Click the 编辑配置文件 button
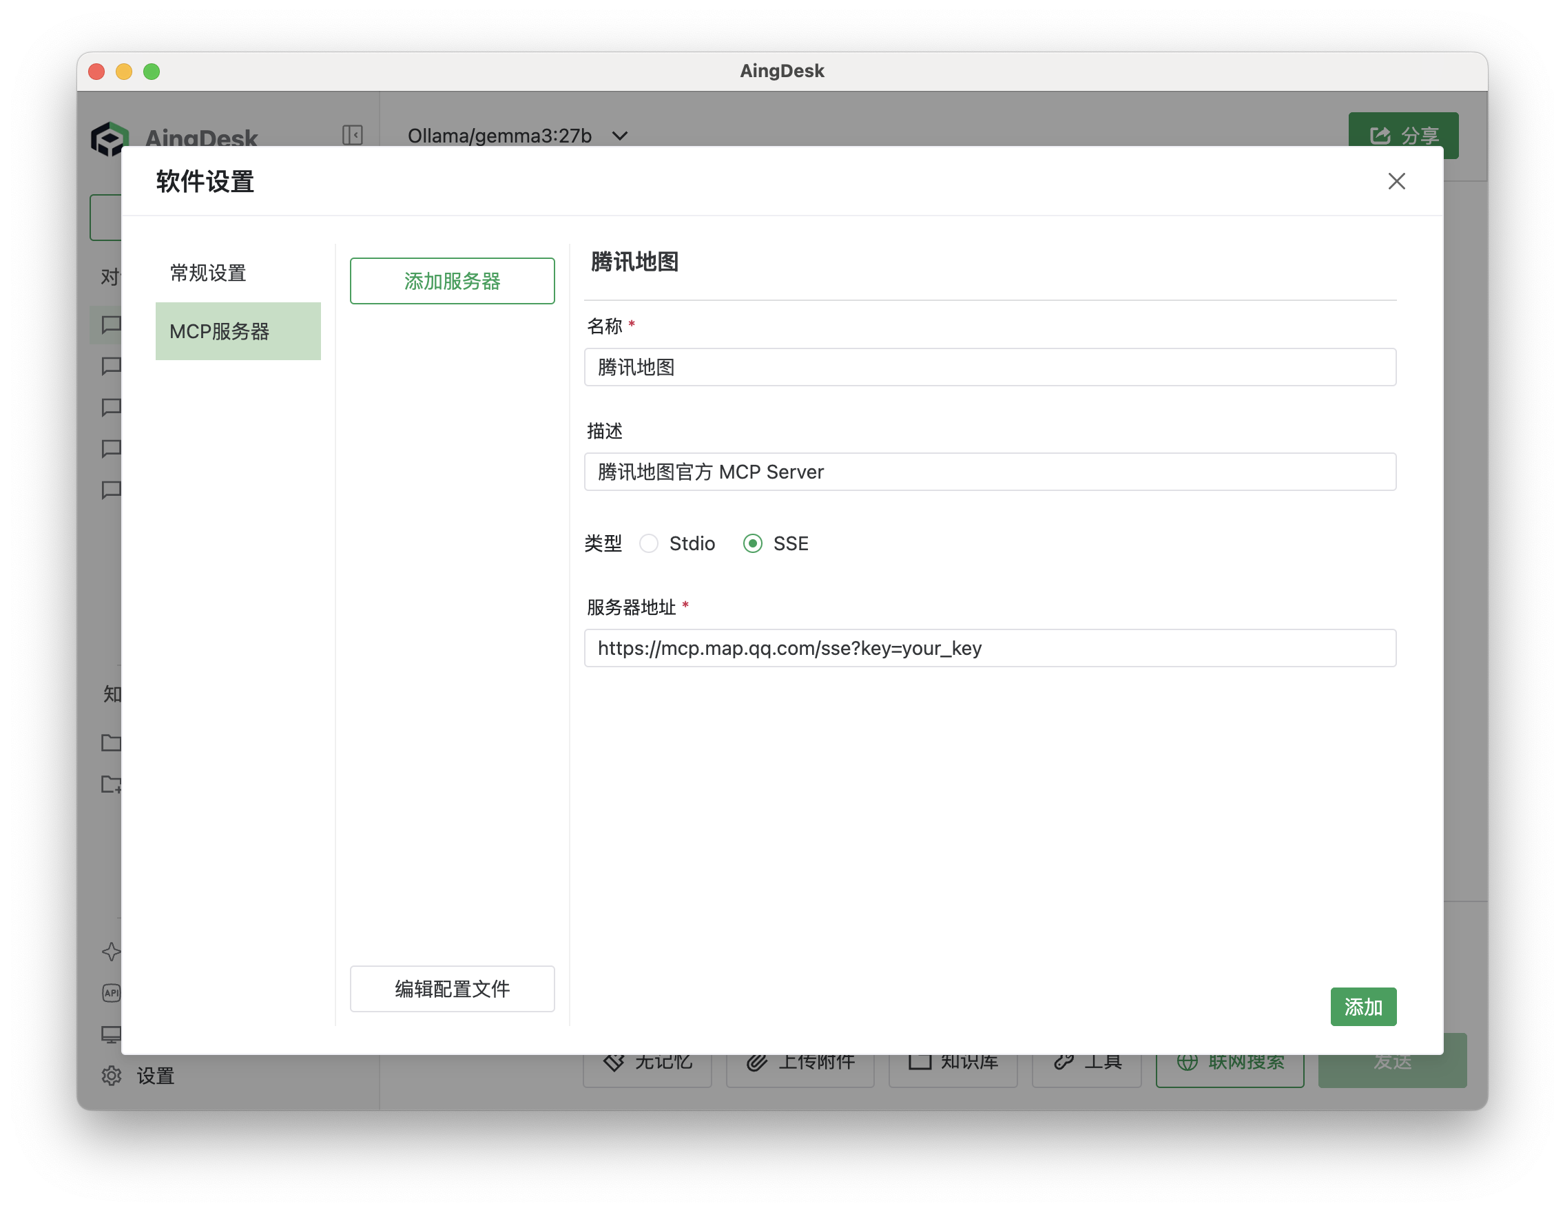 point(451,988)
